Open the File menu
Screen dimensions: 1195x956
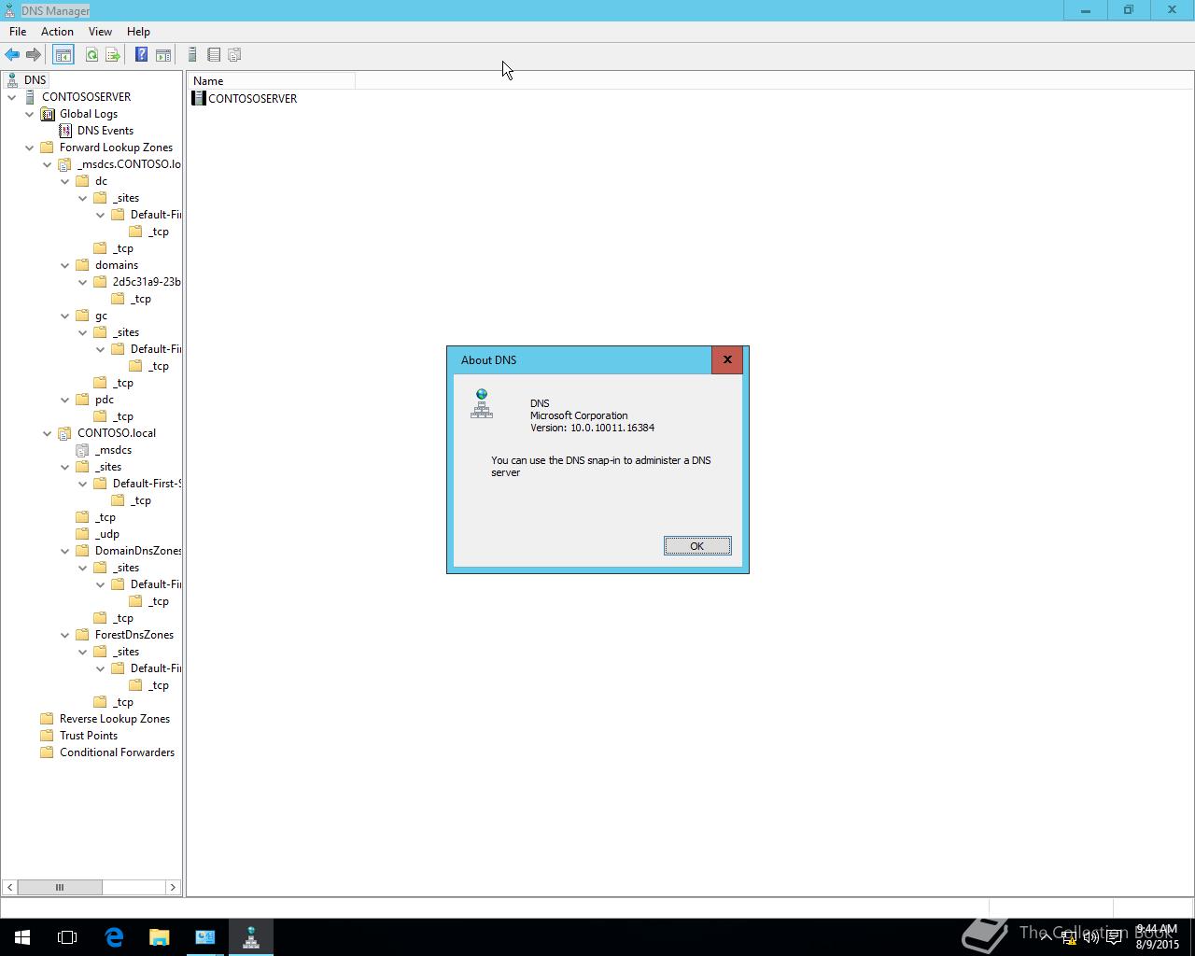[18, 32]
